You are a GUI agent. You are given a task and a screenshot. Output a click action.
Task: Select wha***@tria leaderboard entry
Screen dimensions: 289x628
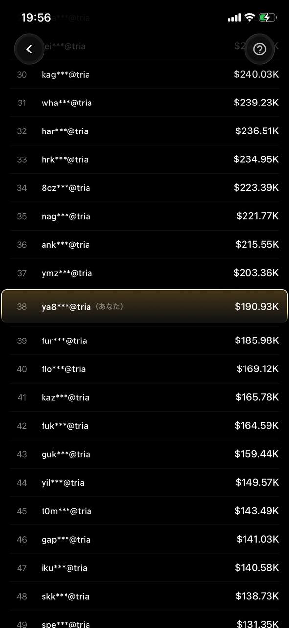click(x=144, y=103)
